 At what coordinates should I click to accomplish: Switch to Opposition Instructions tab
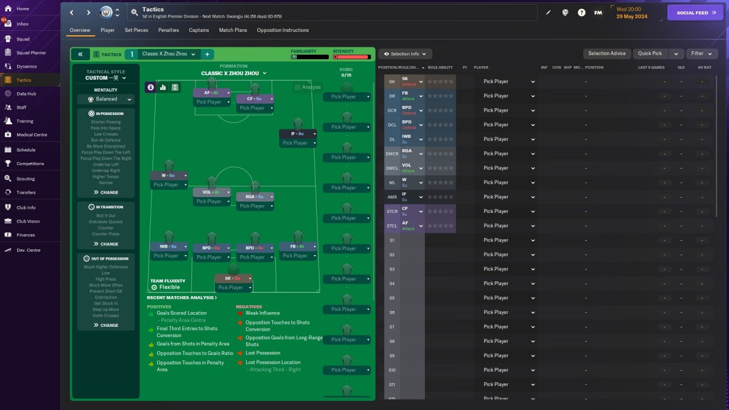coord(282,30)
